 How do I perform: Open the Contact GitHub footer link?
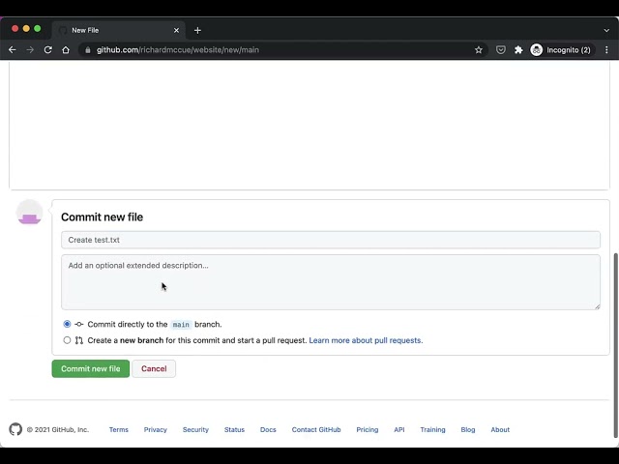316,429
